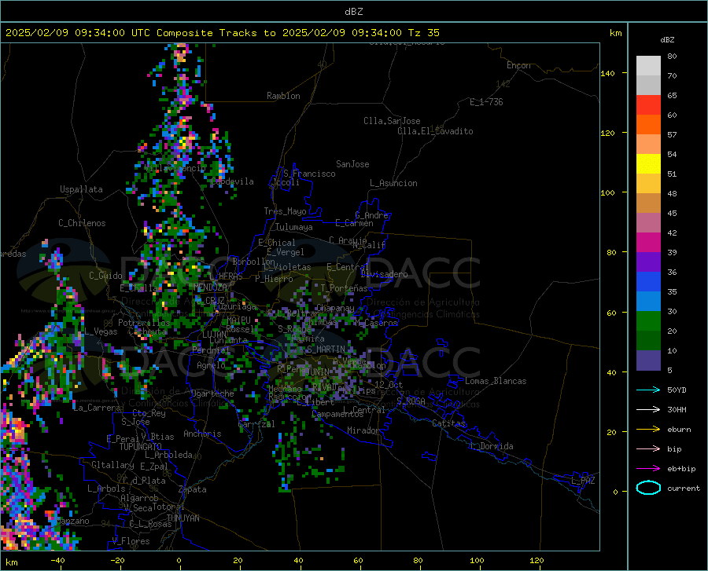Click the UTC Composite Tracks timestamp header
This screenshot has height=571, width=708.
point(222,33)
